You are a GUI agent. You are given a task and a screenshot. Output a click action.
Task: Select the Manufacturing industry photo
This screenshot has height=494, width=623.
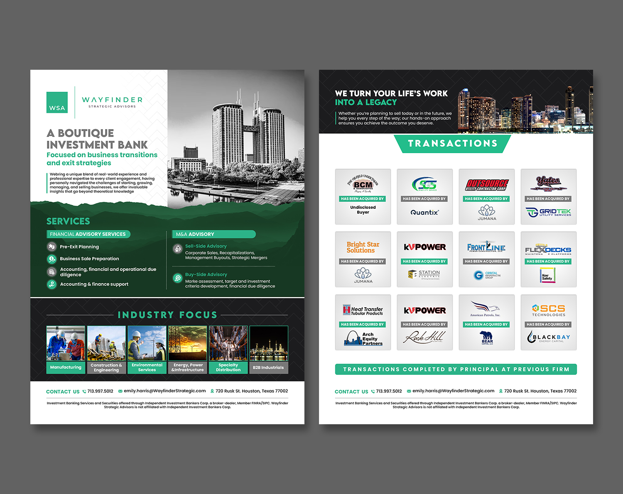(x=66, y=343)
